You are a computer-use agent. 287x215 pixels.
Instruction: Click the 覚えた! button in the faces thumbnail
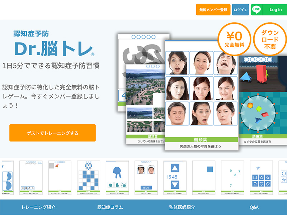[147, 187]
